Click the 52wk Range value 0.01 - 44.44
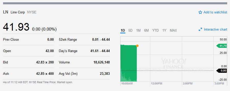The image size is (230, 91). (x=101, y=39)
